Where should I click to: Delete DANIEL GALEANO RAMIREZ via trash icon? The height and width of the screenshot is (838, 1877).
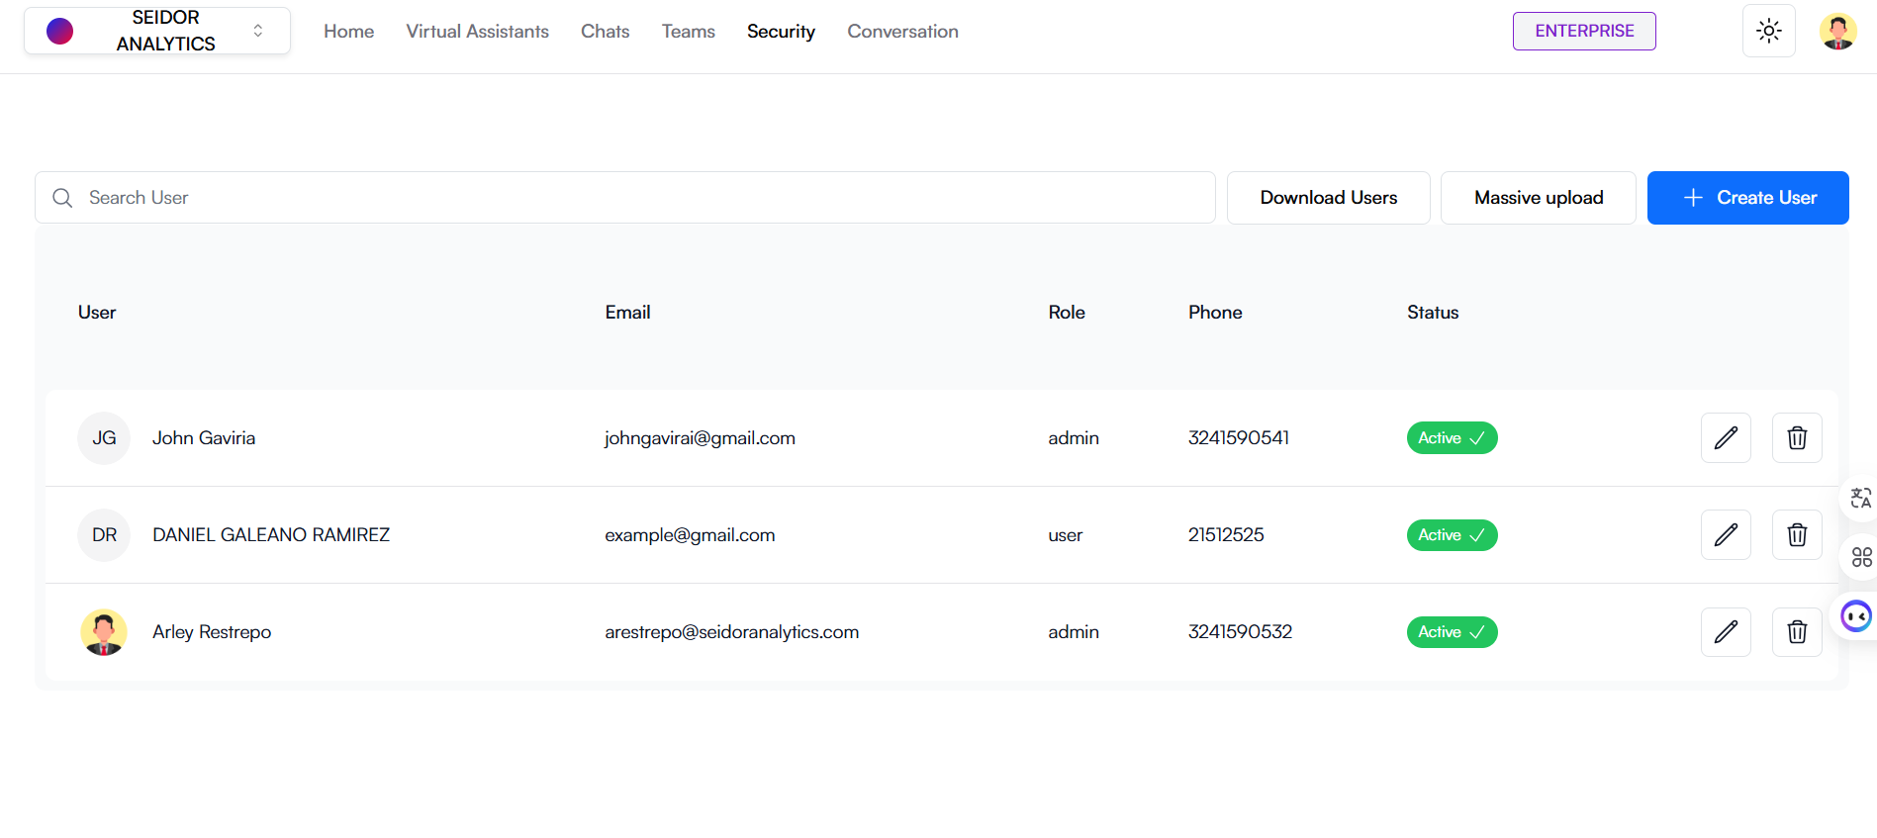[1797, 534]
